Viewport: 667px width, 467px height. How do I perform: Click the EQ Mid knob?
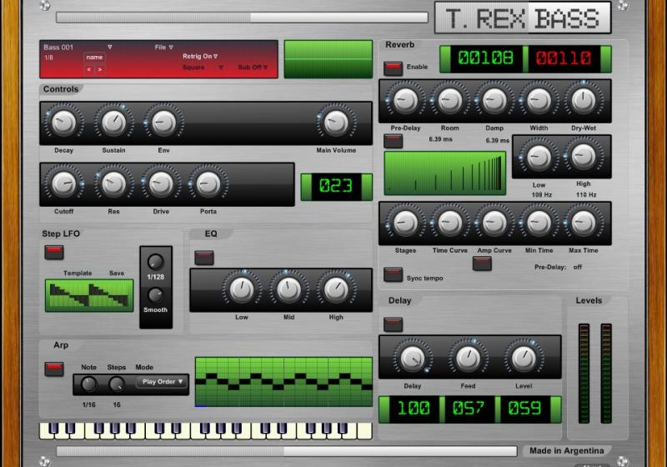click(288, 289)
